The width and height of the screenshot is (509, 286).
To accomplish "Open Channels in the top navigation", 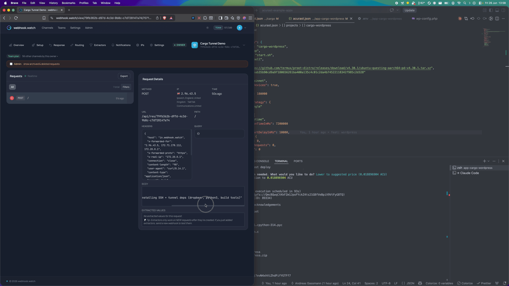I will coord(47,28).
